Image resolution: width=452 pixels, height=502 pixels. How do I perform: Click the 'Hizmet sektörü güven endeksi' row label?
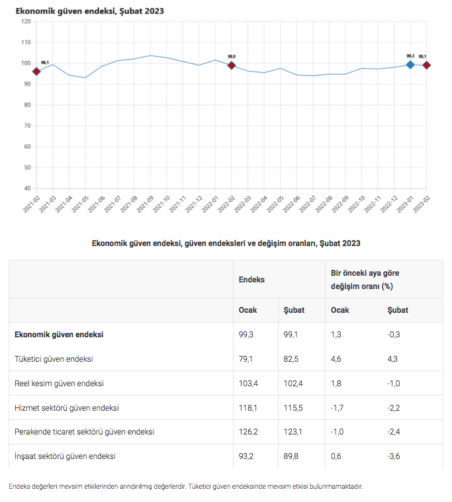point(67,408)
